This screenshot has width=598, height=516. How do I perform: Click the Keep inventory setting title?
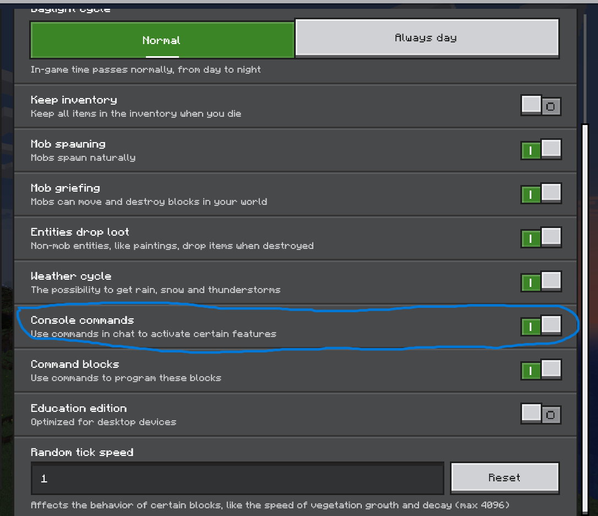74,100
